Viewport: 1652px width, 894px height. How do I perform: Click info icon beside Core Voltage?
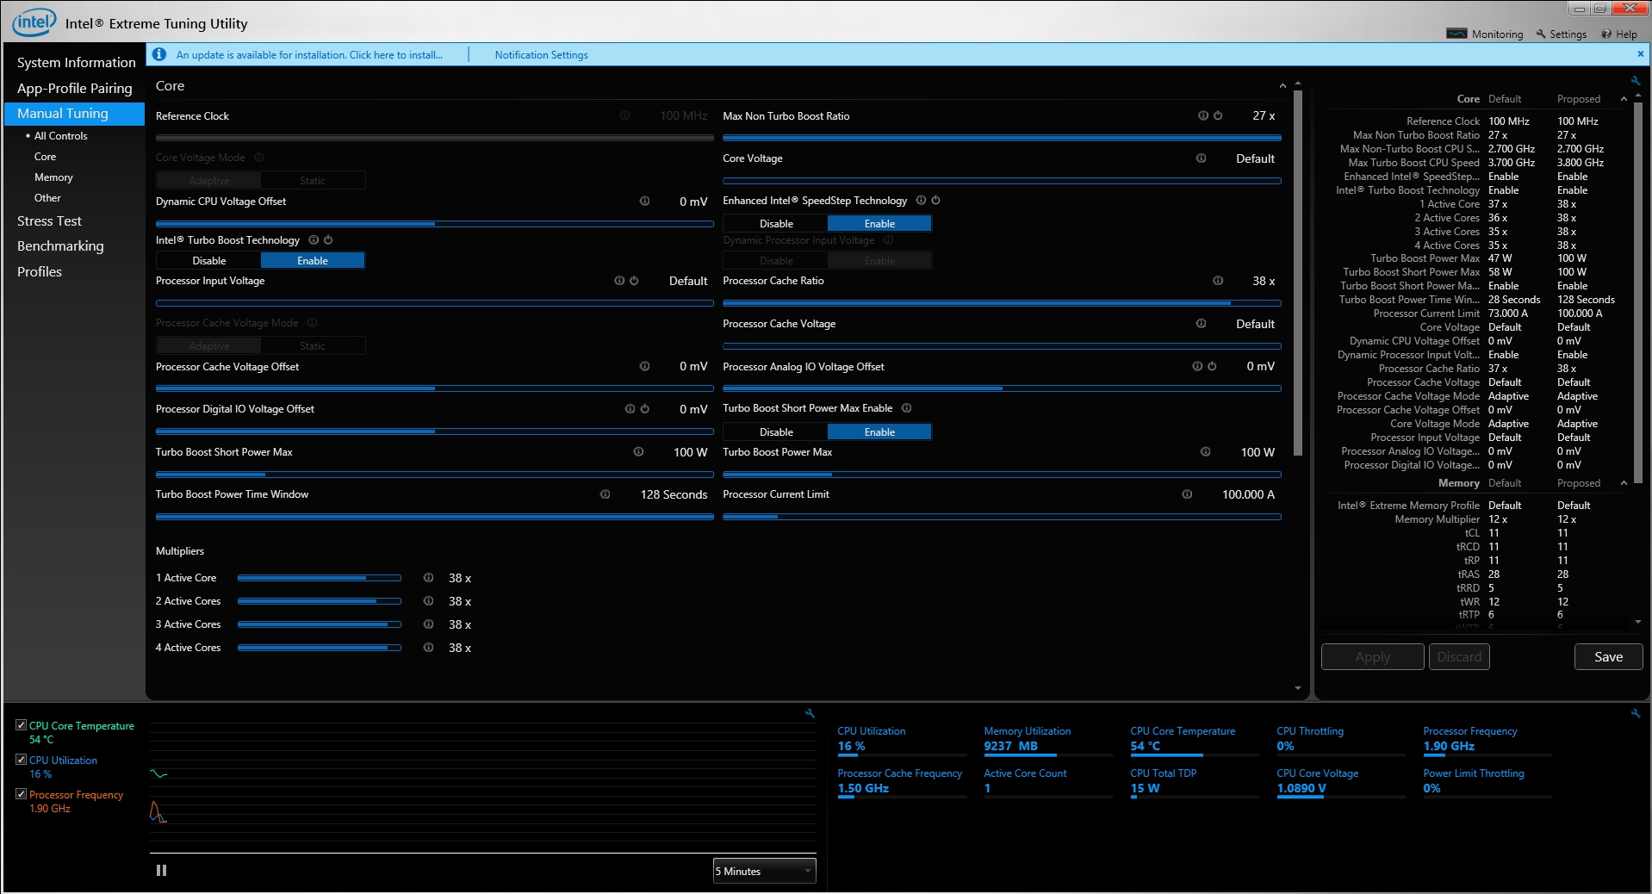point(1201,158)
